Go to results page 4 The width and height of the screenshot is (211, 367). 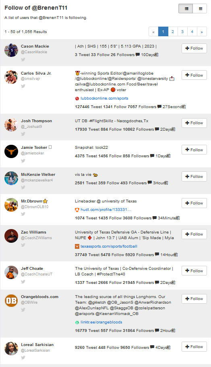coord(192,31)
